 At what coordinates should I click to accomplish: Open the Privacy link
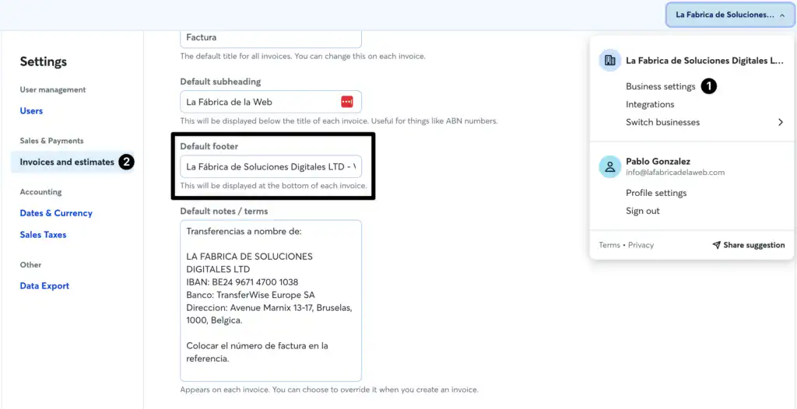coord(641,245)
